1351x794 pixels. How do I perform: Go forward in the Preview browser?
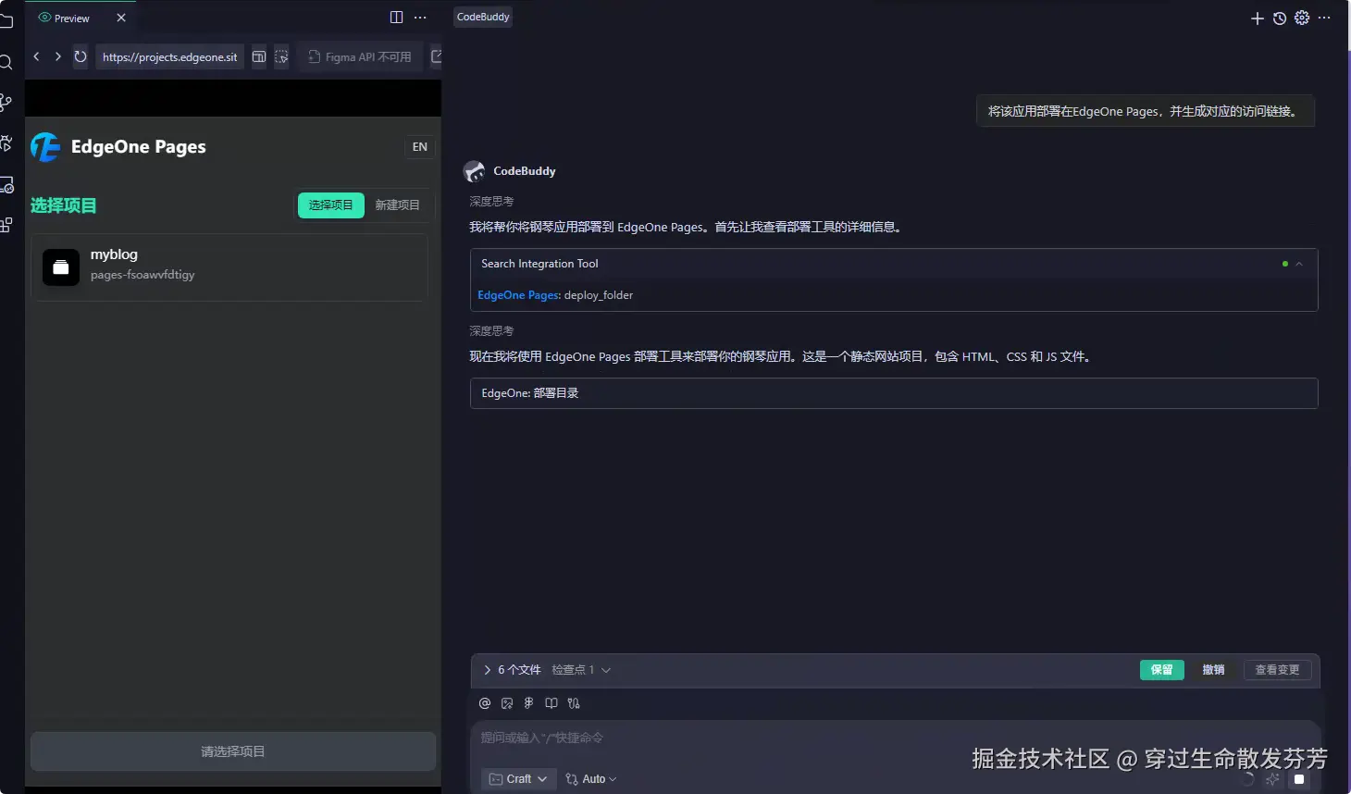click(57, 56)
